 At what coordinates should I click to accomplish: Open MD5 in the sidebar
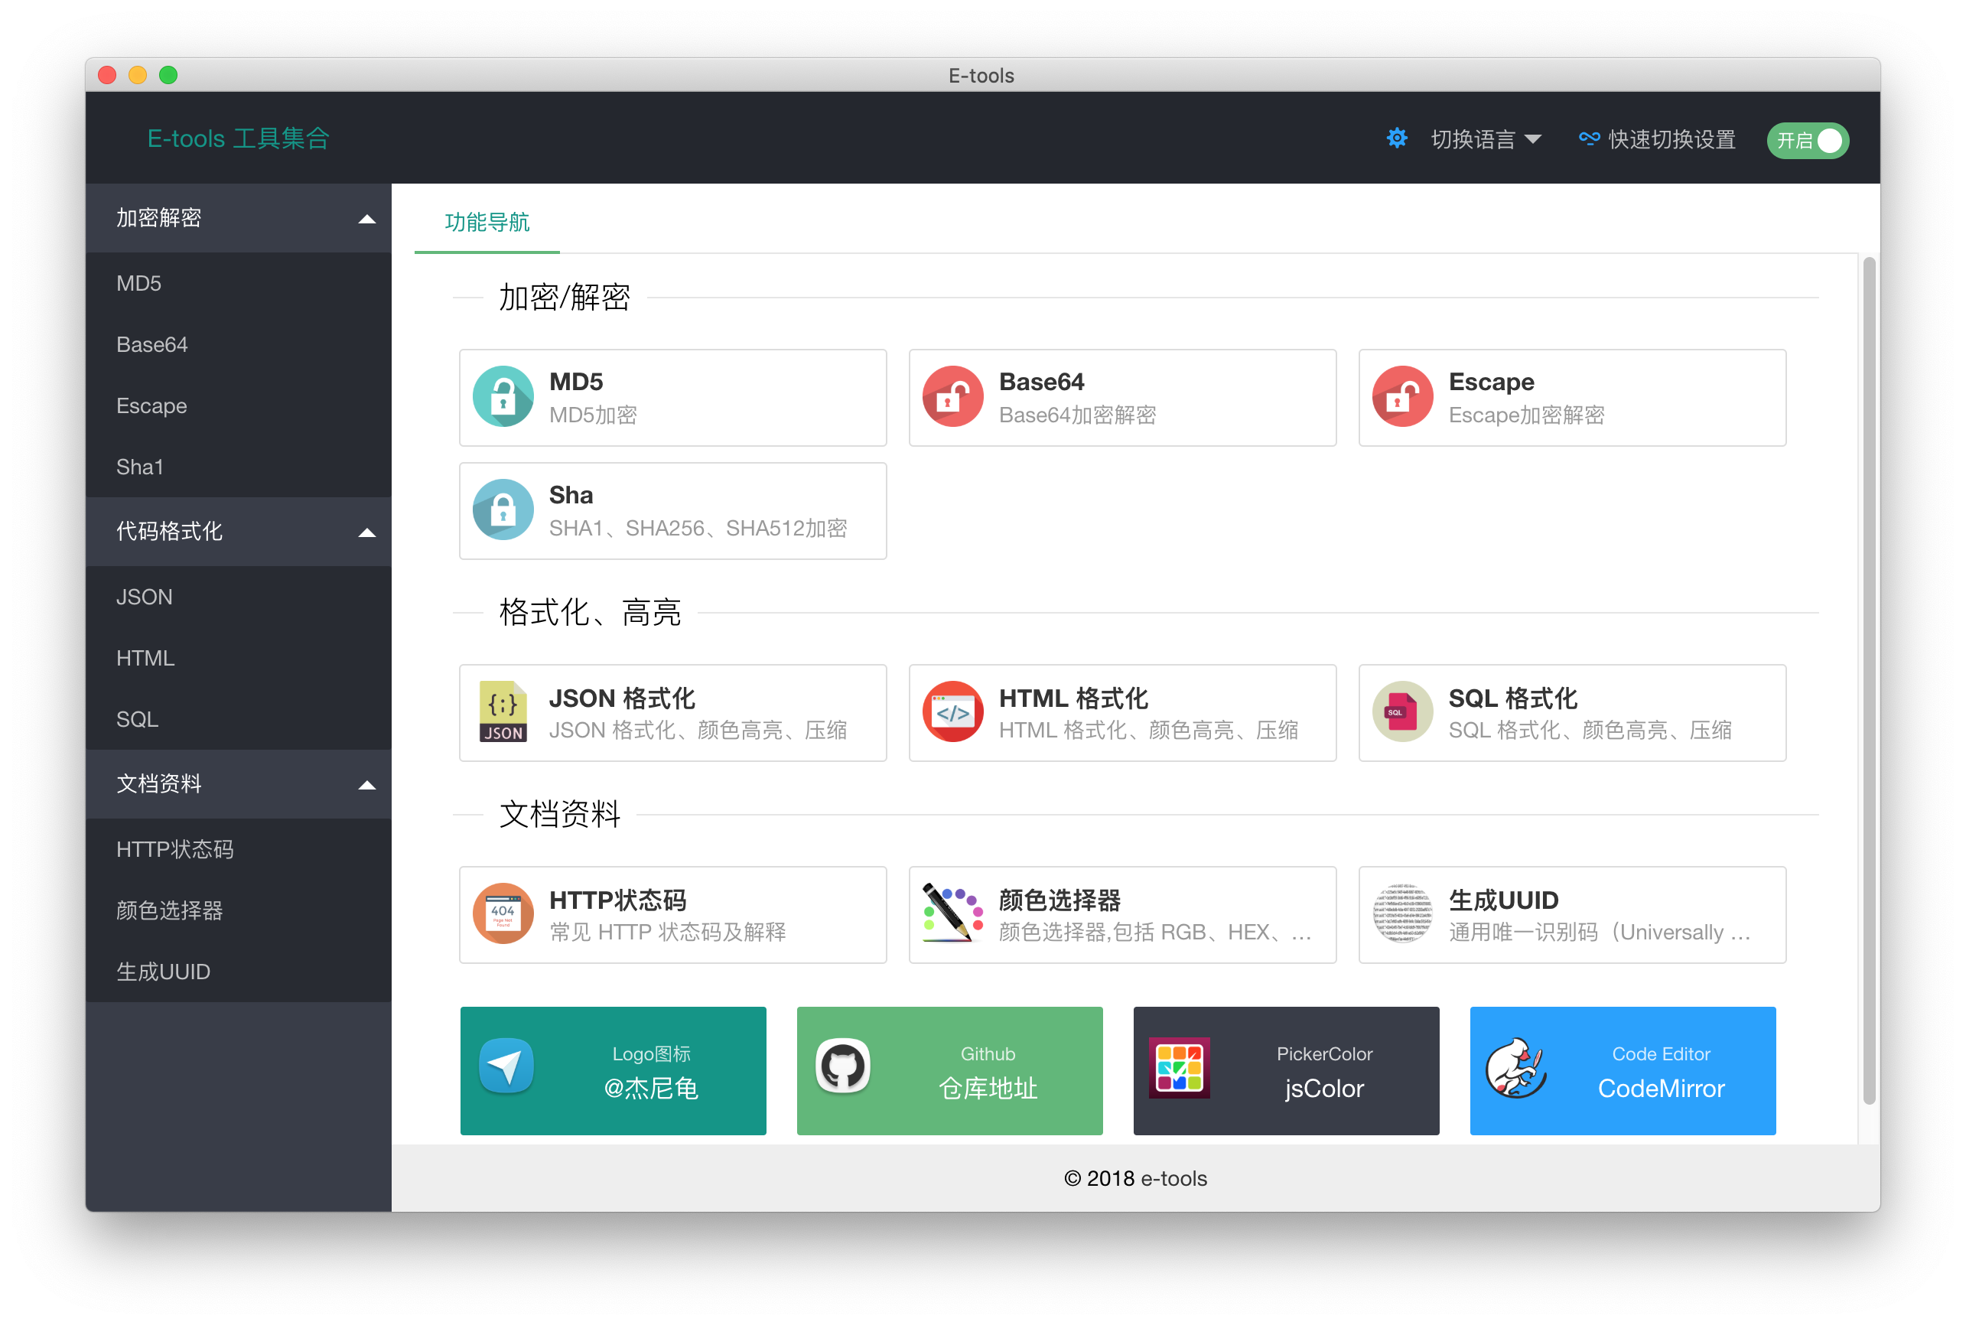(238, 283)
